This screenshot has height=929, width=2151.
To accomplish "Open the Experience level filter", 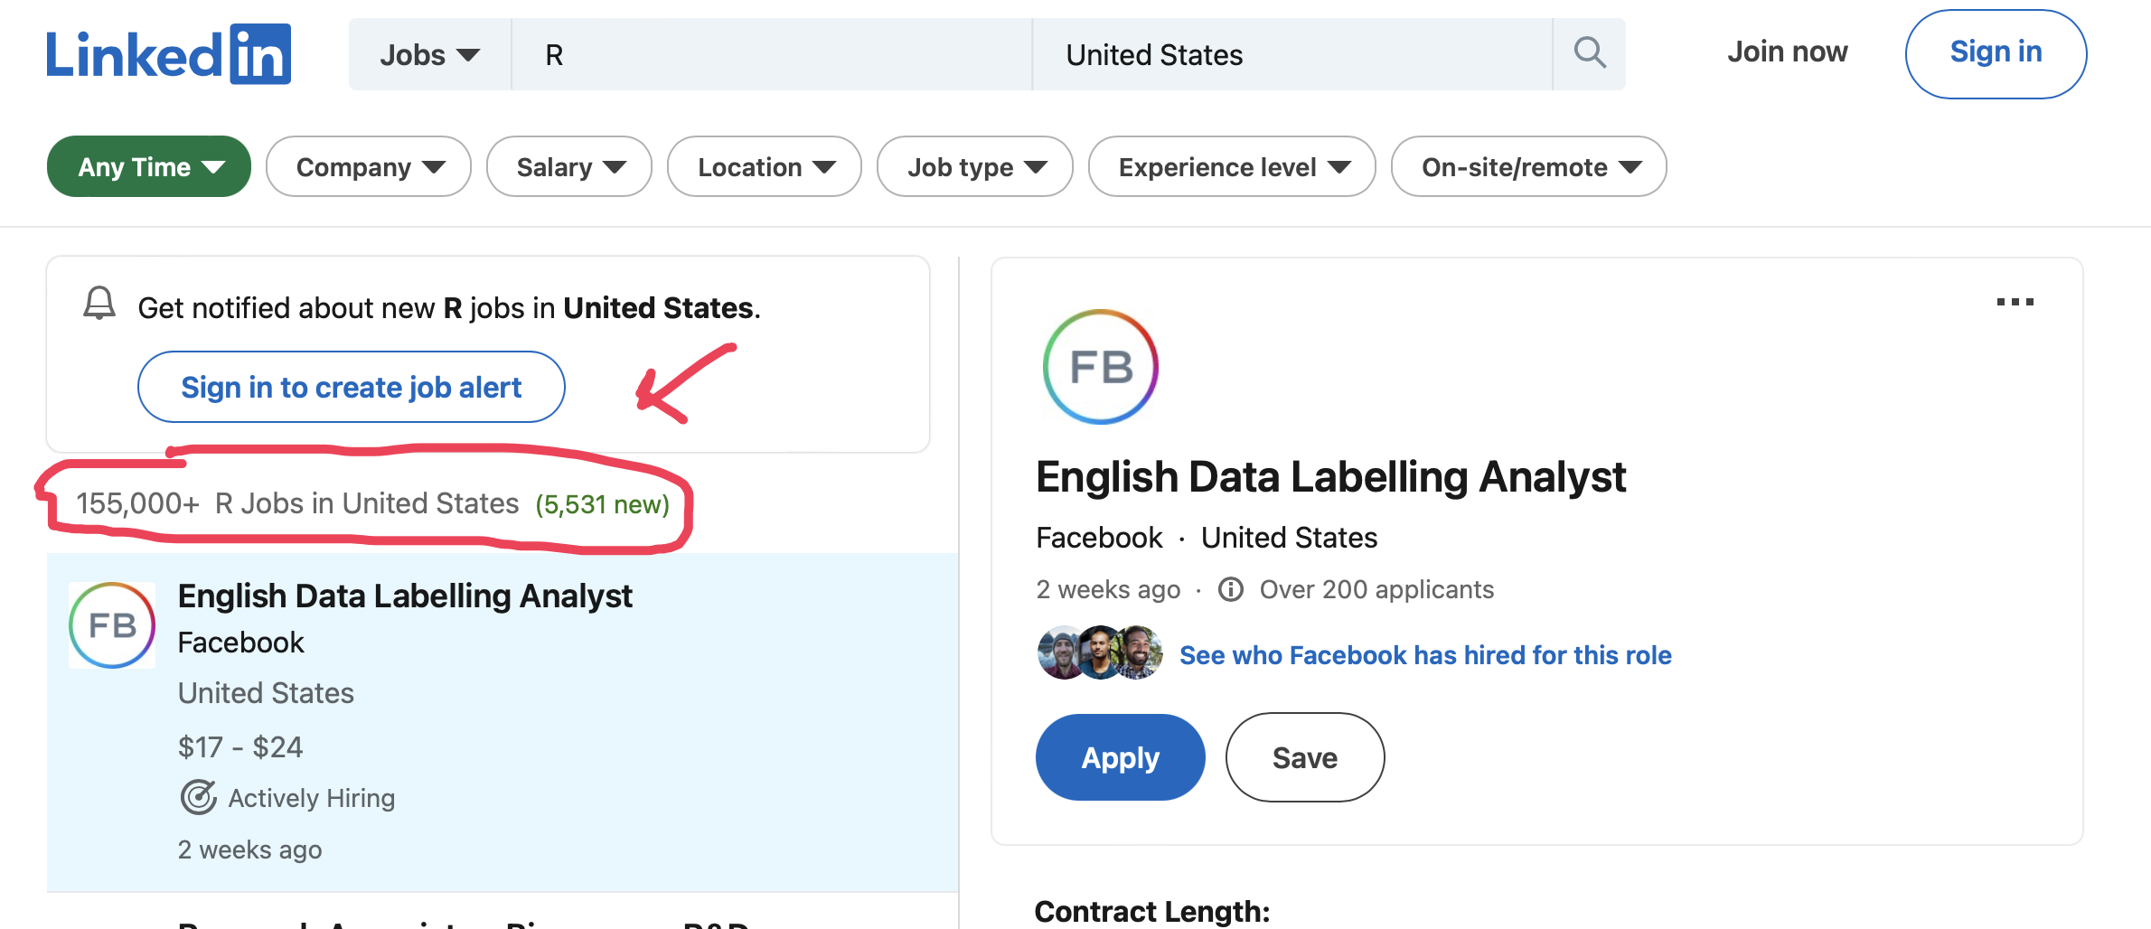I will coord(1232,166).
